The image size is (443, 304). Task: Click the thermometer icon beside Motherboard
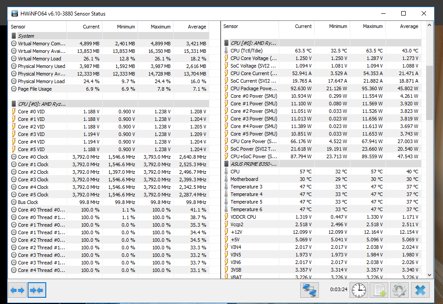click(226, 179)
